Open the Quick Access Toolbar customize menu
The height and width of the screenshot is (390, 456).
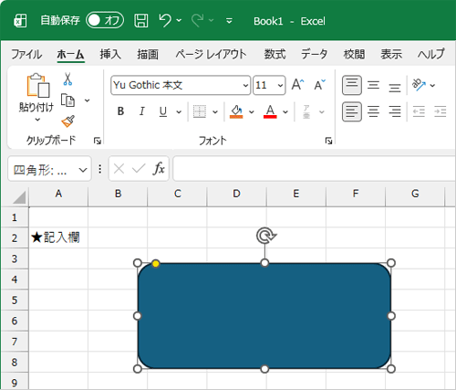click(229, 21)
